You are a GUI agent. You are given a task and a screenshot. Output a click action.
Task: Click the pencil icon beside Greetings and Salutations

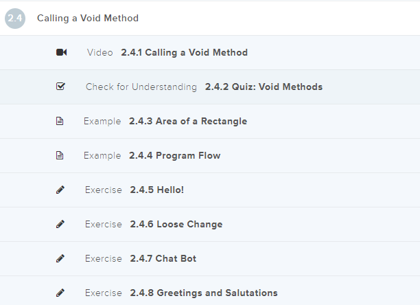pyautogui.click(x=60, y=293)
